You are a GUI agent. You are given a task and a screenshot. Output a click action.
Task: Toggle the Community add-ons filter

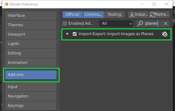94,15
